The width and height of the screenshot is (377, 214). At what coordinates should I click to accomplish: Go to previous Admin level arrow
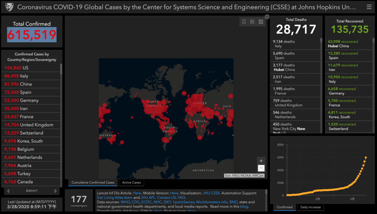[x=8, y=191]
